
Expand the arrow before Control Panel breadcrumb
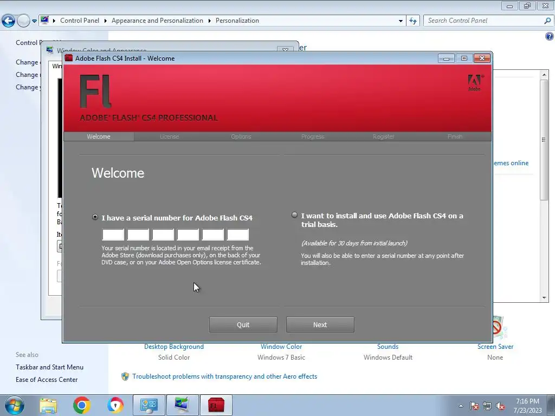pyautogui.click(x=54, y=21)
